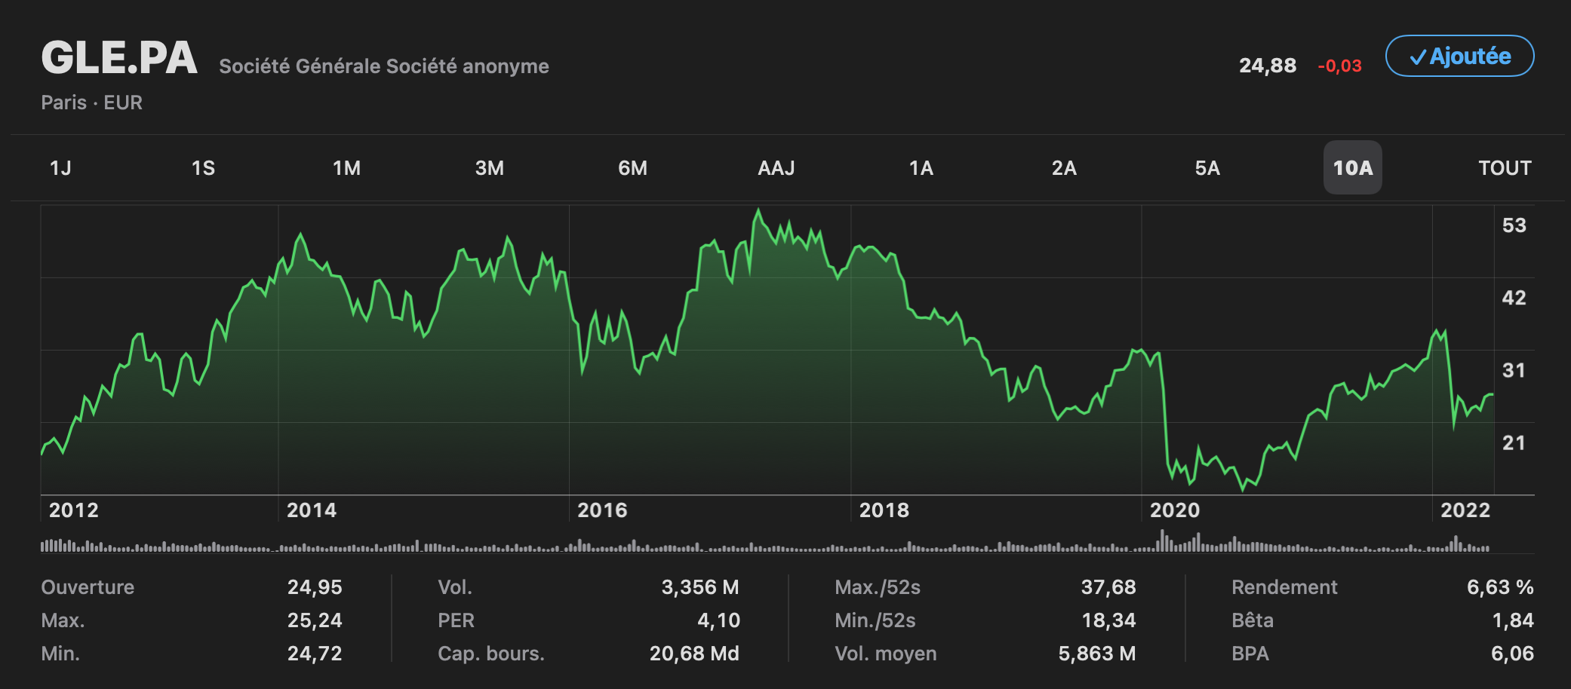Choose the 5A chart period

pyautogui.click(x=1207, y=168)
